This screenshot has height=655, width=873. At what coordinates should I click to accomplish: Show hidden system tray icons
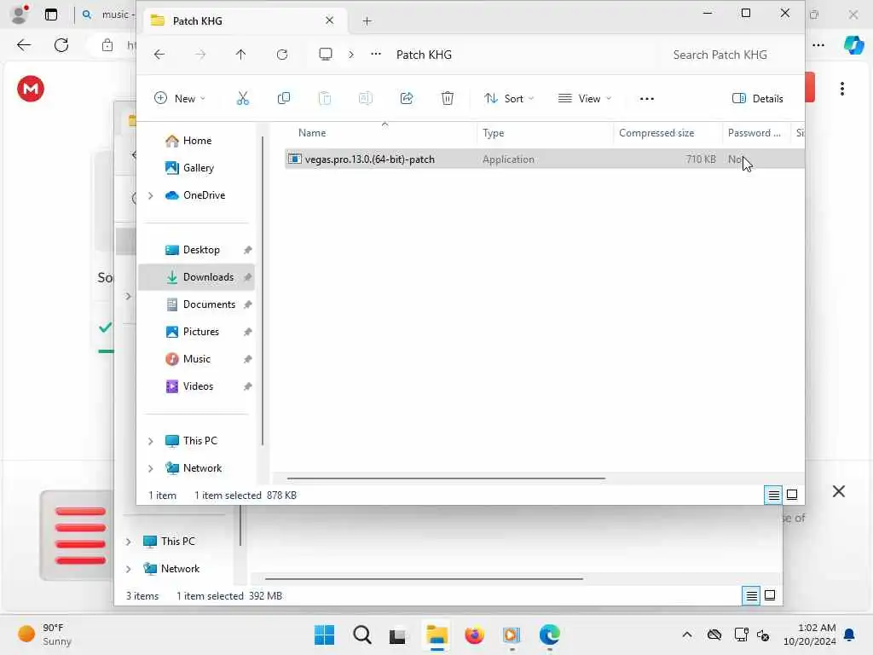[687, 635]
